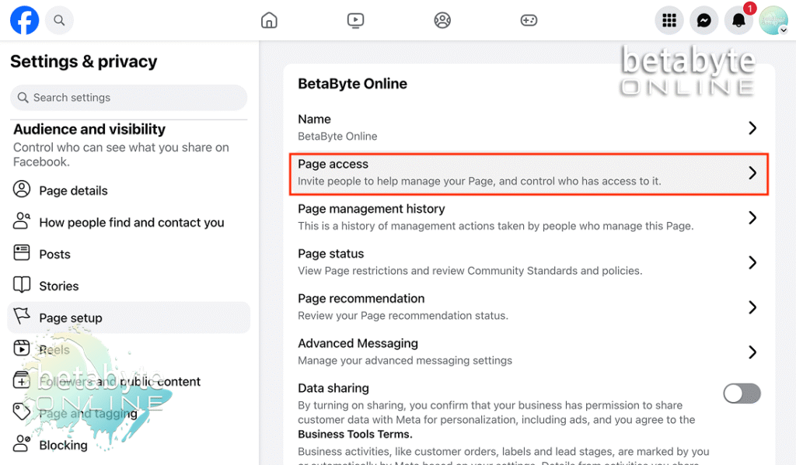Go to Home via house icon
This screenshot has height=465, width=796.
[269, 20]
